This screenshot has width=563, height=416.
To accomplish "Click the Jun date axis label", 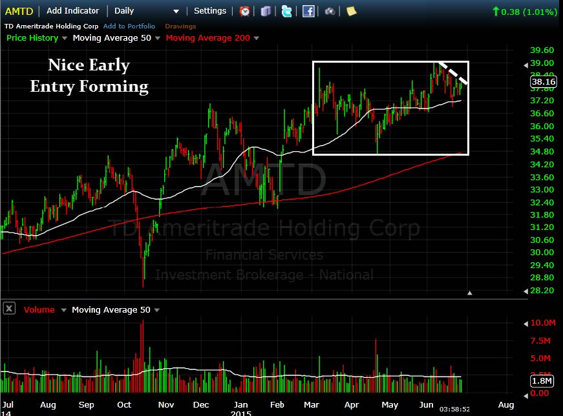I will [x=426, y=405].
